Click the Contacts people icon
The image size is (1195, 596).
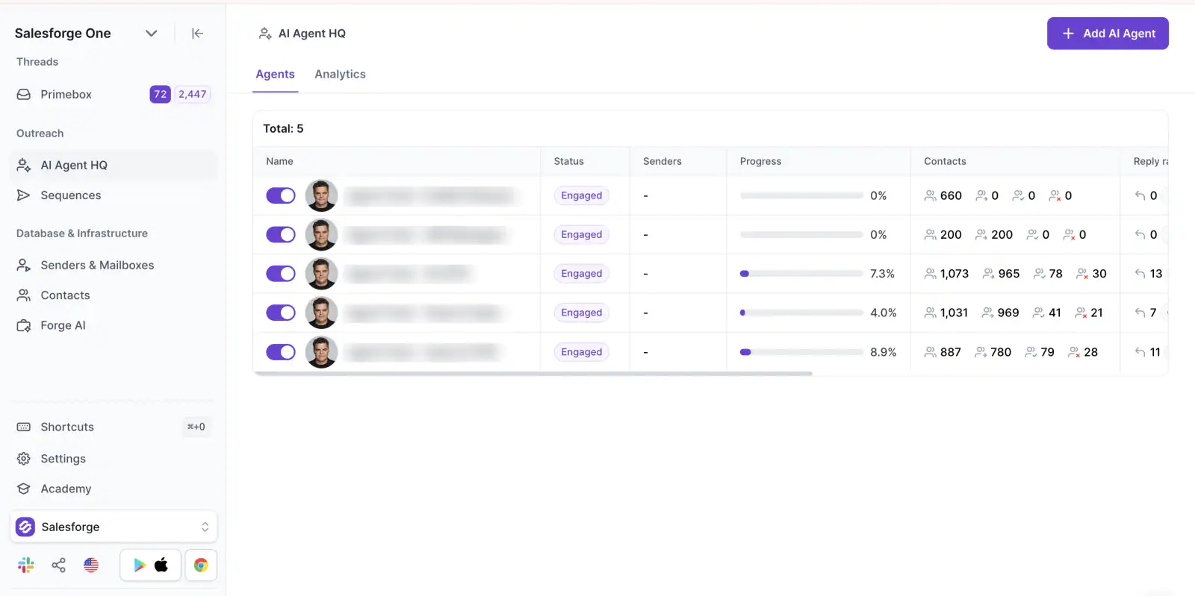[24, 295]
